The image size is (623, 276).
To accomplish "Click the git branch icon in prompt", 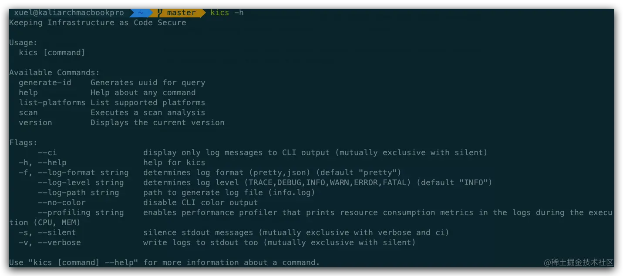I will [x=160, y=13].
